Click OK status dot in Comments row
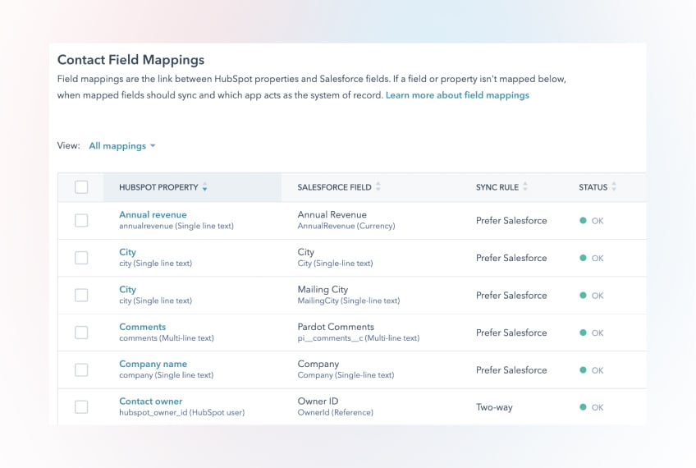This screenshot has height=468, width=696. click(x=584, y=333)
